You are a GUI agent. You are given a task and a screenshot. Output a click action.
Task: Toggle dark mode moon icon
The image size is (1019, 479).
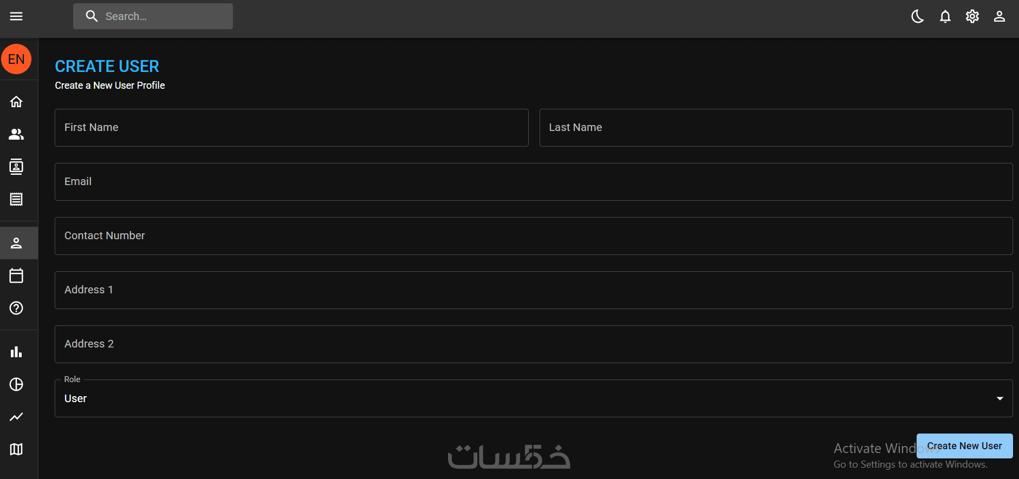(918, 16)
